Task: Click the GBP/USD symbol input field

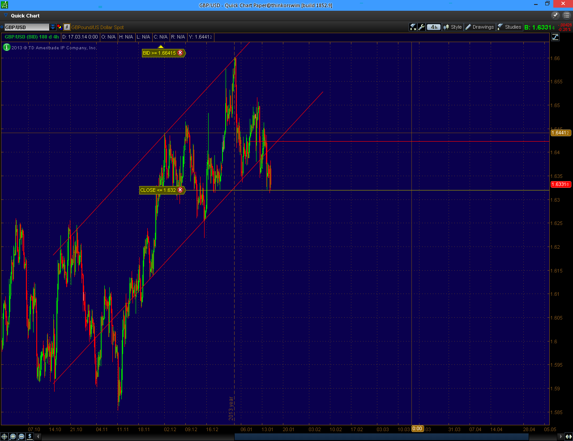Action: pos(27,27)
